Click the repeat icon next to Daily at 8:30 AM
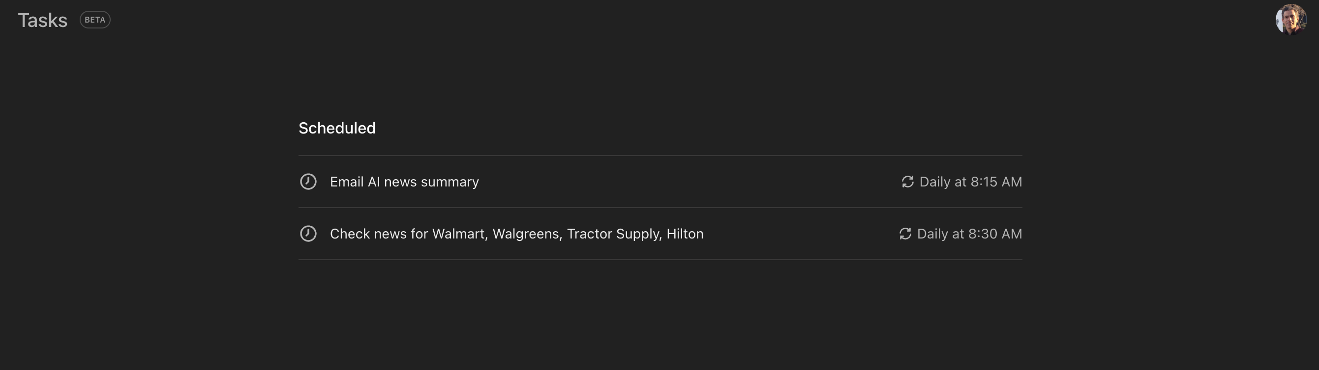This screenshot has width=1319, height=370. [x=905, y=234]
